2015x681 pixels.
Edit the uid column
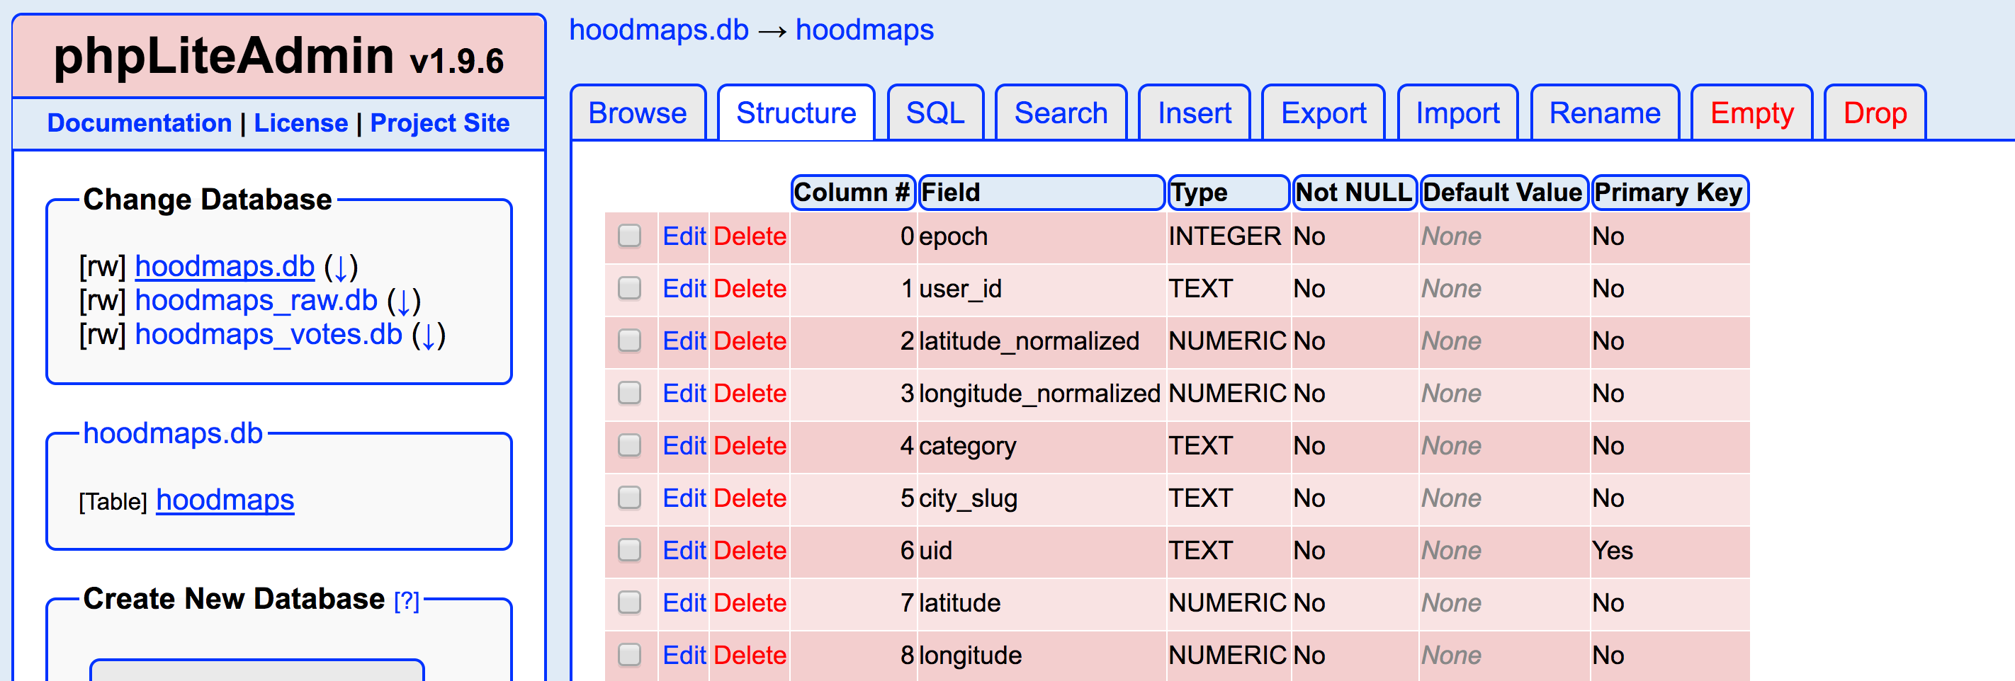pyautogui.click(x=684, y=551)
